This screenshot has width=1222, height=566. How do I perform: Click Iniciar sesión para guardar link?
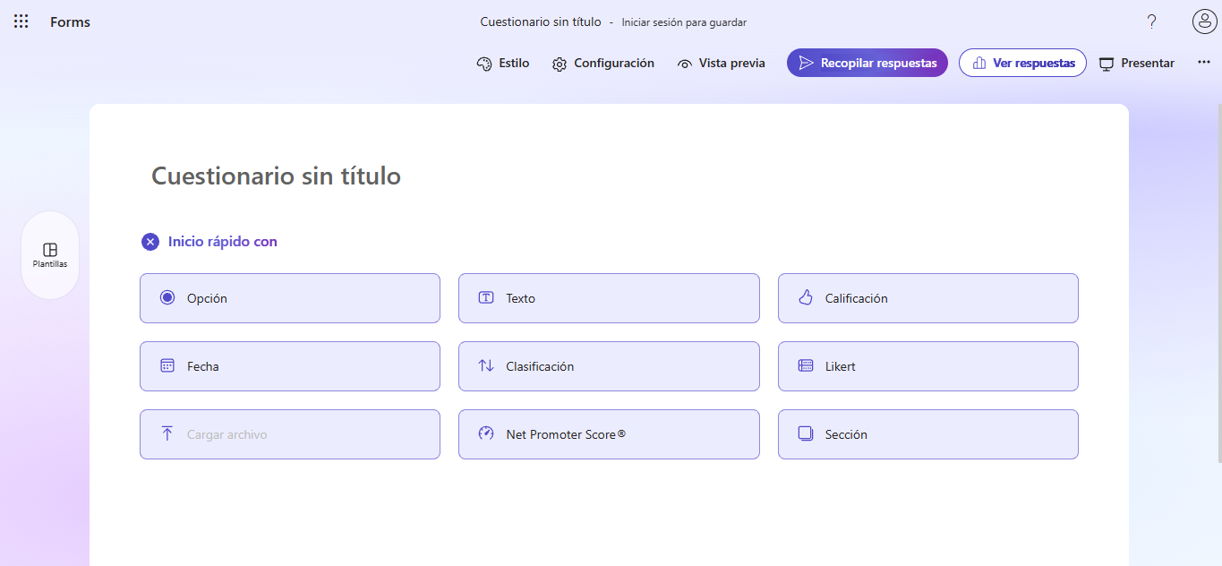point(684,21)
